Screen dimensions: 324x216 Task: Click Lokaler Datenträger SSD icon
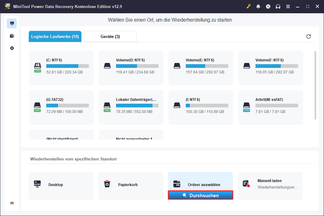tap(107, 107)
